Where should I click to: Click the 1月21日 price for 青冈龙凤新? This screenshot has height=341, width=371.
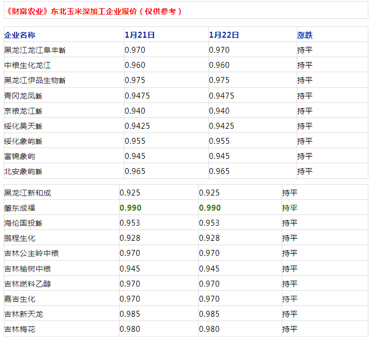[x=137, y=96]
